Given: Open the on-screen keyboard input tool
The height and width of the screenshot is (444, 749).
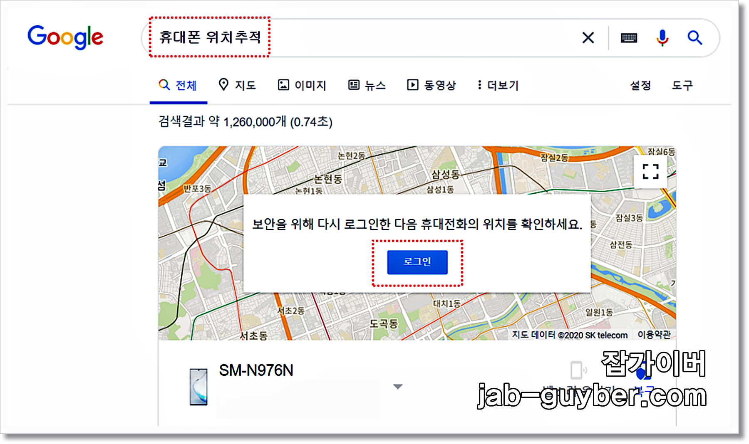Looking at the screenshot, I should [x=629, y=38].
